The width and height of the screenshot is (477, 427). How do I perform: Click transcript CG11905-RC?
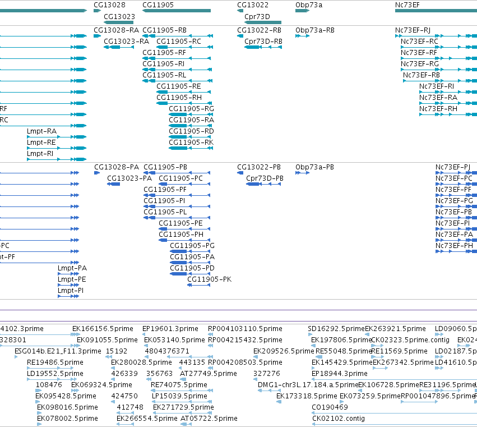(179, 42)
